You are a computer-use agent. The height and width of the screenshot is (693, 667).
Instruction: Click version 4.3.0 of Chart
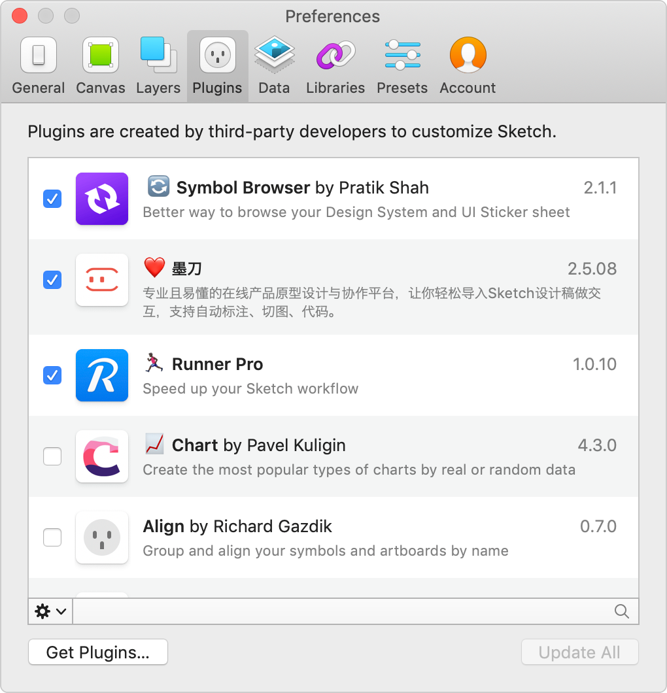[x=597, y=445]
